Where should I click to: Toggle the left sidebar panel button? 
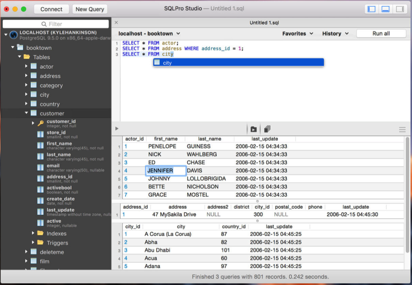371,9
